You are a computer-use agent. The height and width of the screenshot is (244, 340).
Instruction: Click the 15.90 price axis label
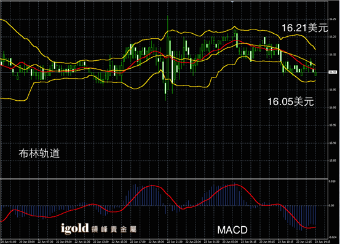[x=333, y=143]
